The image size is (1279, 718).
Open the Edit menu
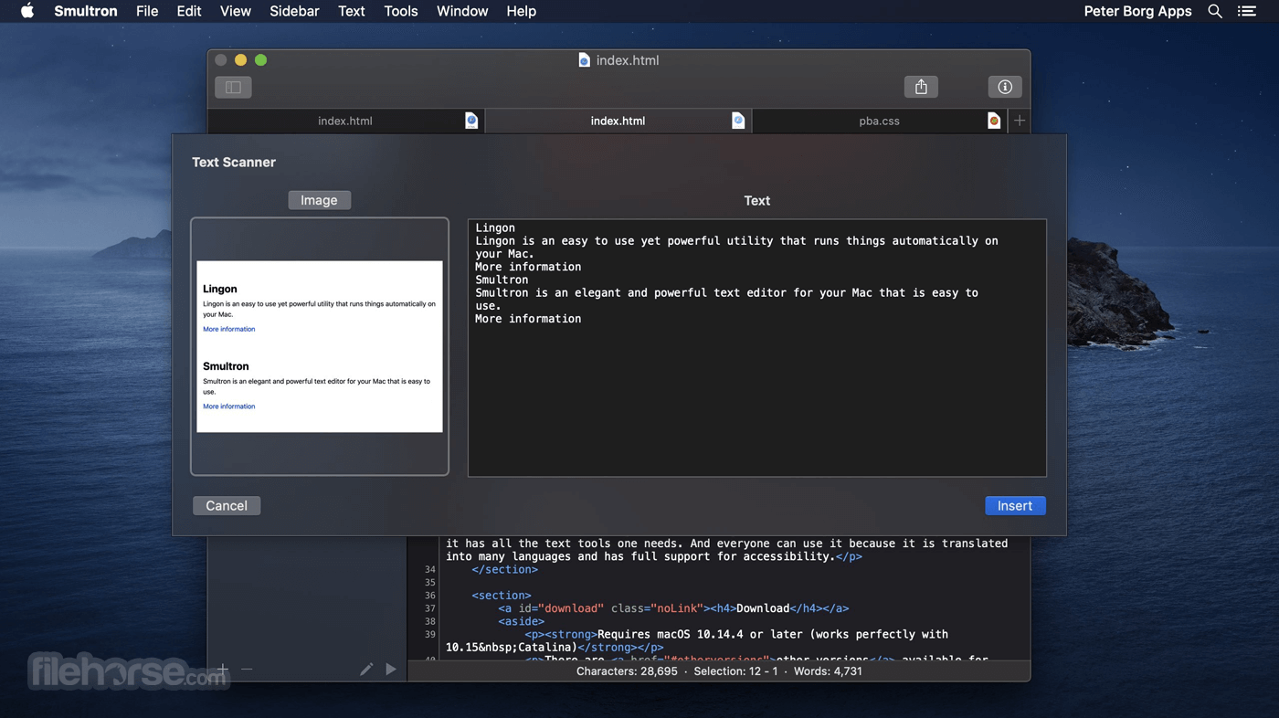[189, 11]
